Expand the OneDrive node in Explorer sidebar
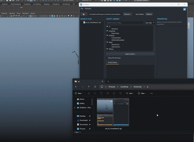Image resolution: width=194 pixels, height=142 pixels. click(75, 108)
